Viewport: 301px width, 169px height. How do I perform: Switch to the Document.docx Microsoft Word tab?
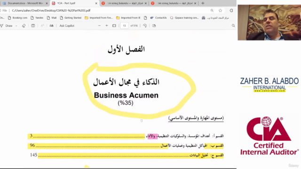click(x=25, y=3)
